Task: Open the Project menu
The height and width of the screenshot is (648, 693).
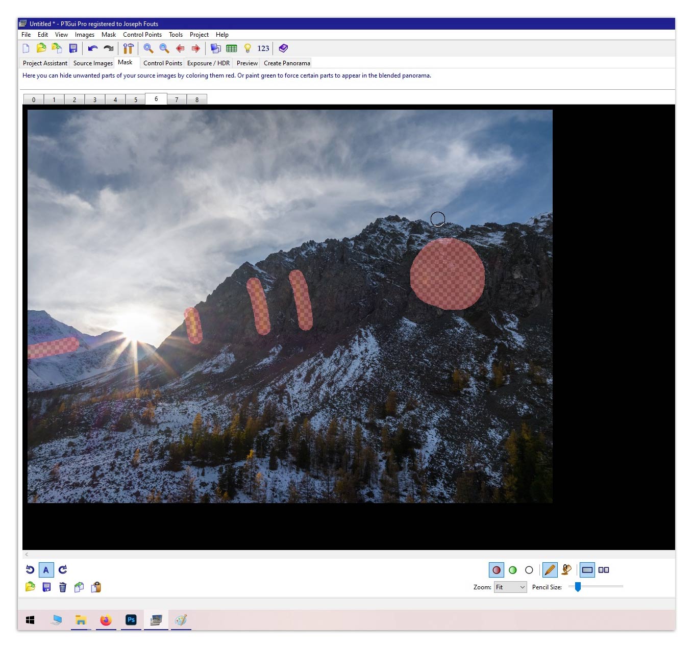Action: (199, 35)
